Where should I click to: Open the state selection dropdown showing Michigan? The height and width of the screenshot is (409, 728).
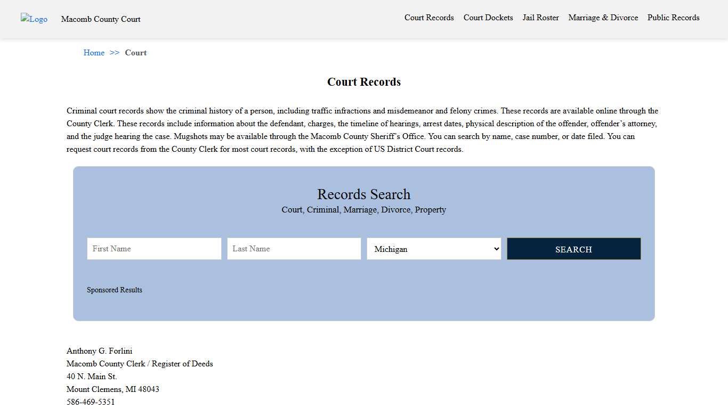coord(433,249)
